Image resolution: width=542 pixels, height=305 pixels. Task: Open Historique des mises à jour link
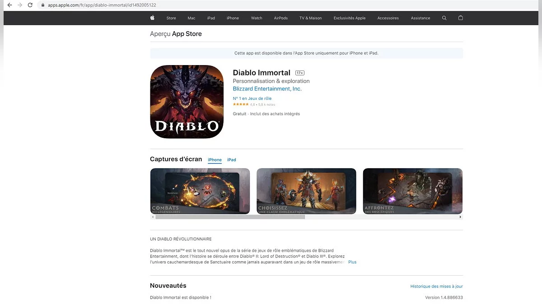pos(436,286)
